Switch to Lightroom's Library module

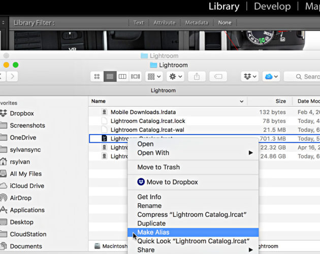(224, 7)
